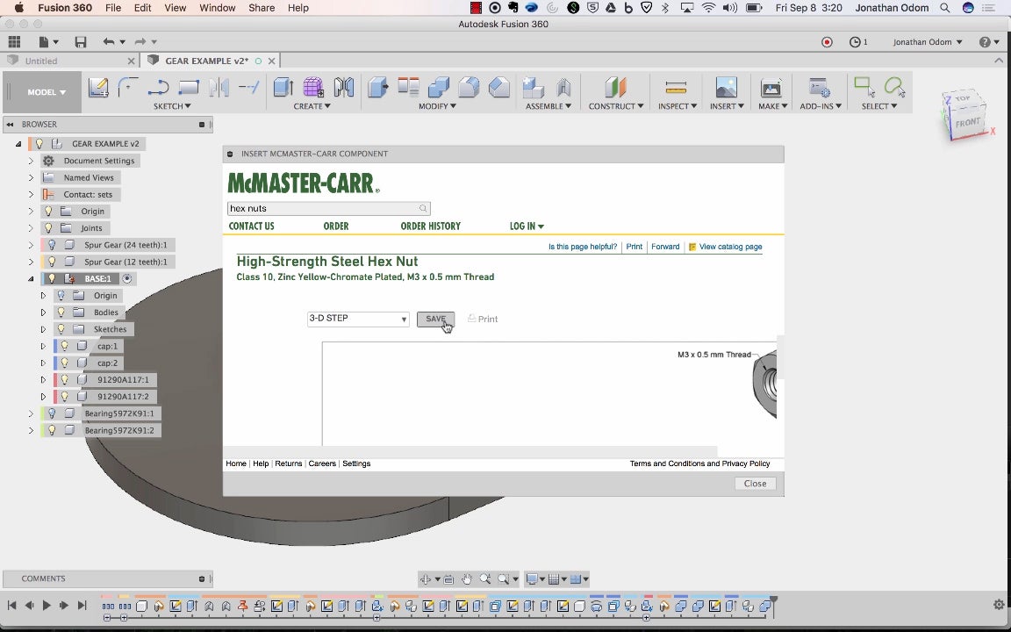The image size is (1011, 632).
Task: Open the MODEL workspace dropdown
Action: tap(46, 92)
